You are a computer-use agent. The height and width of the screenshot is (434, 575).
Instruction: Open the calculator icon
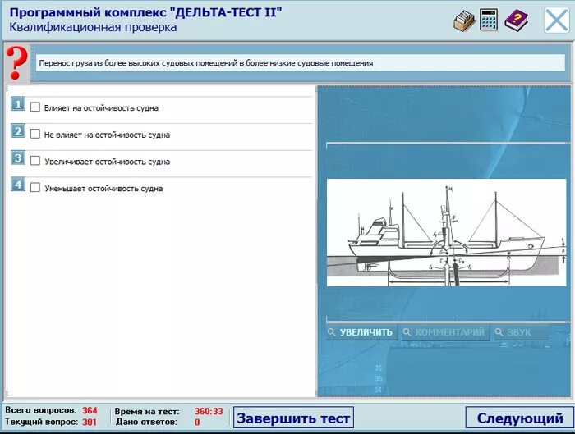coord(490,21)
